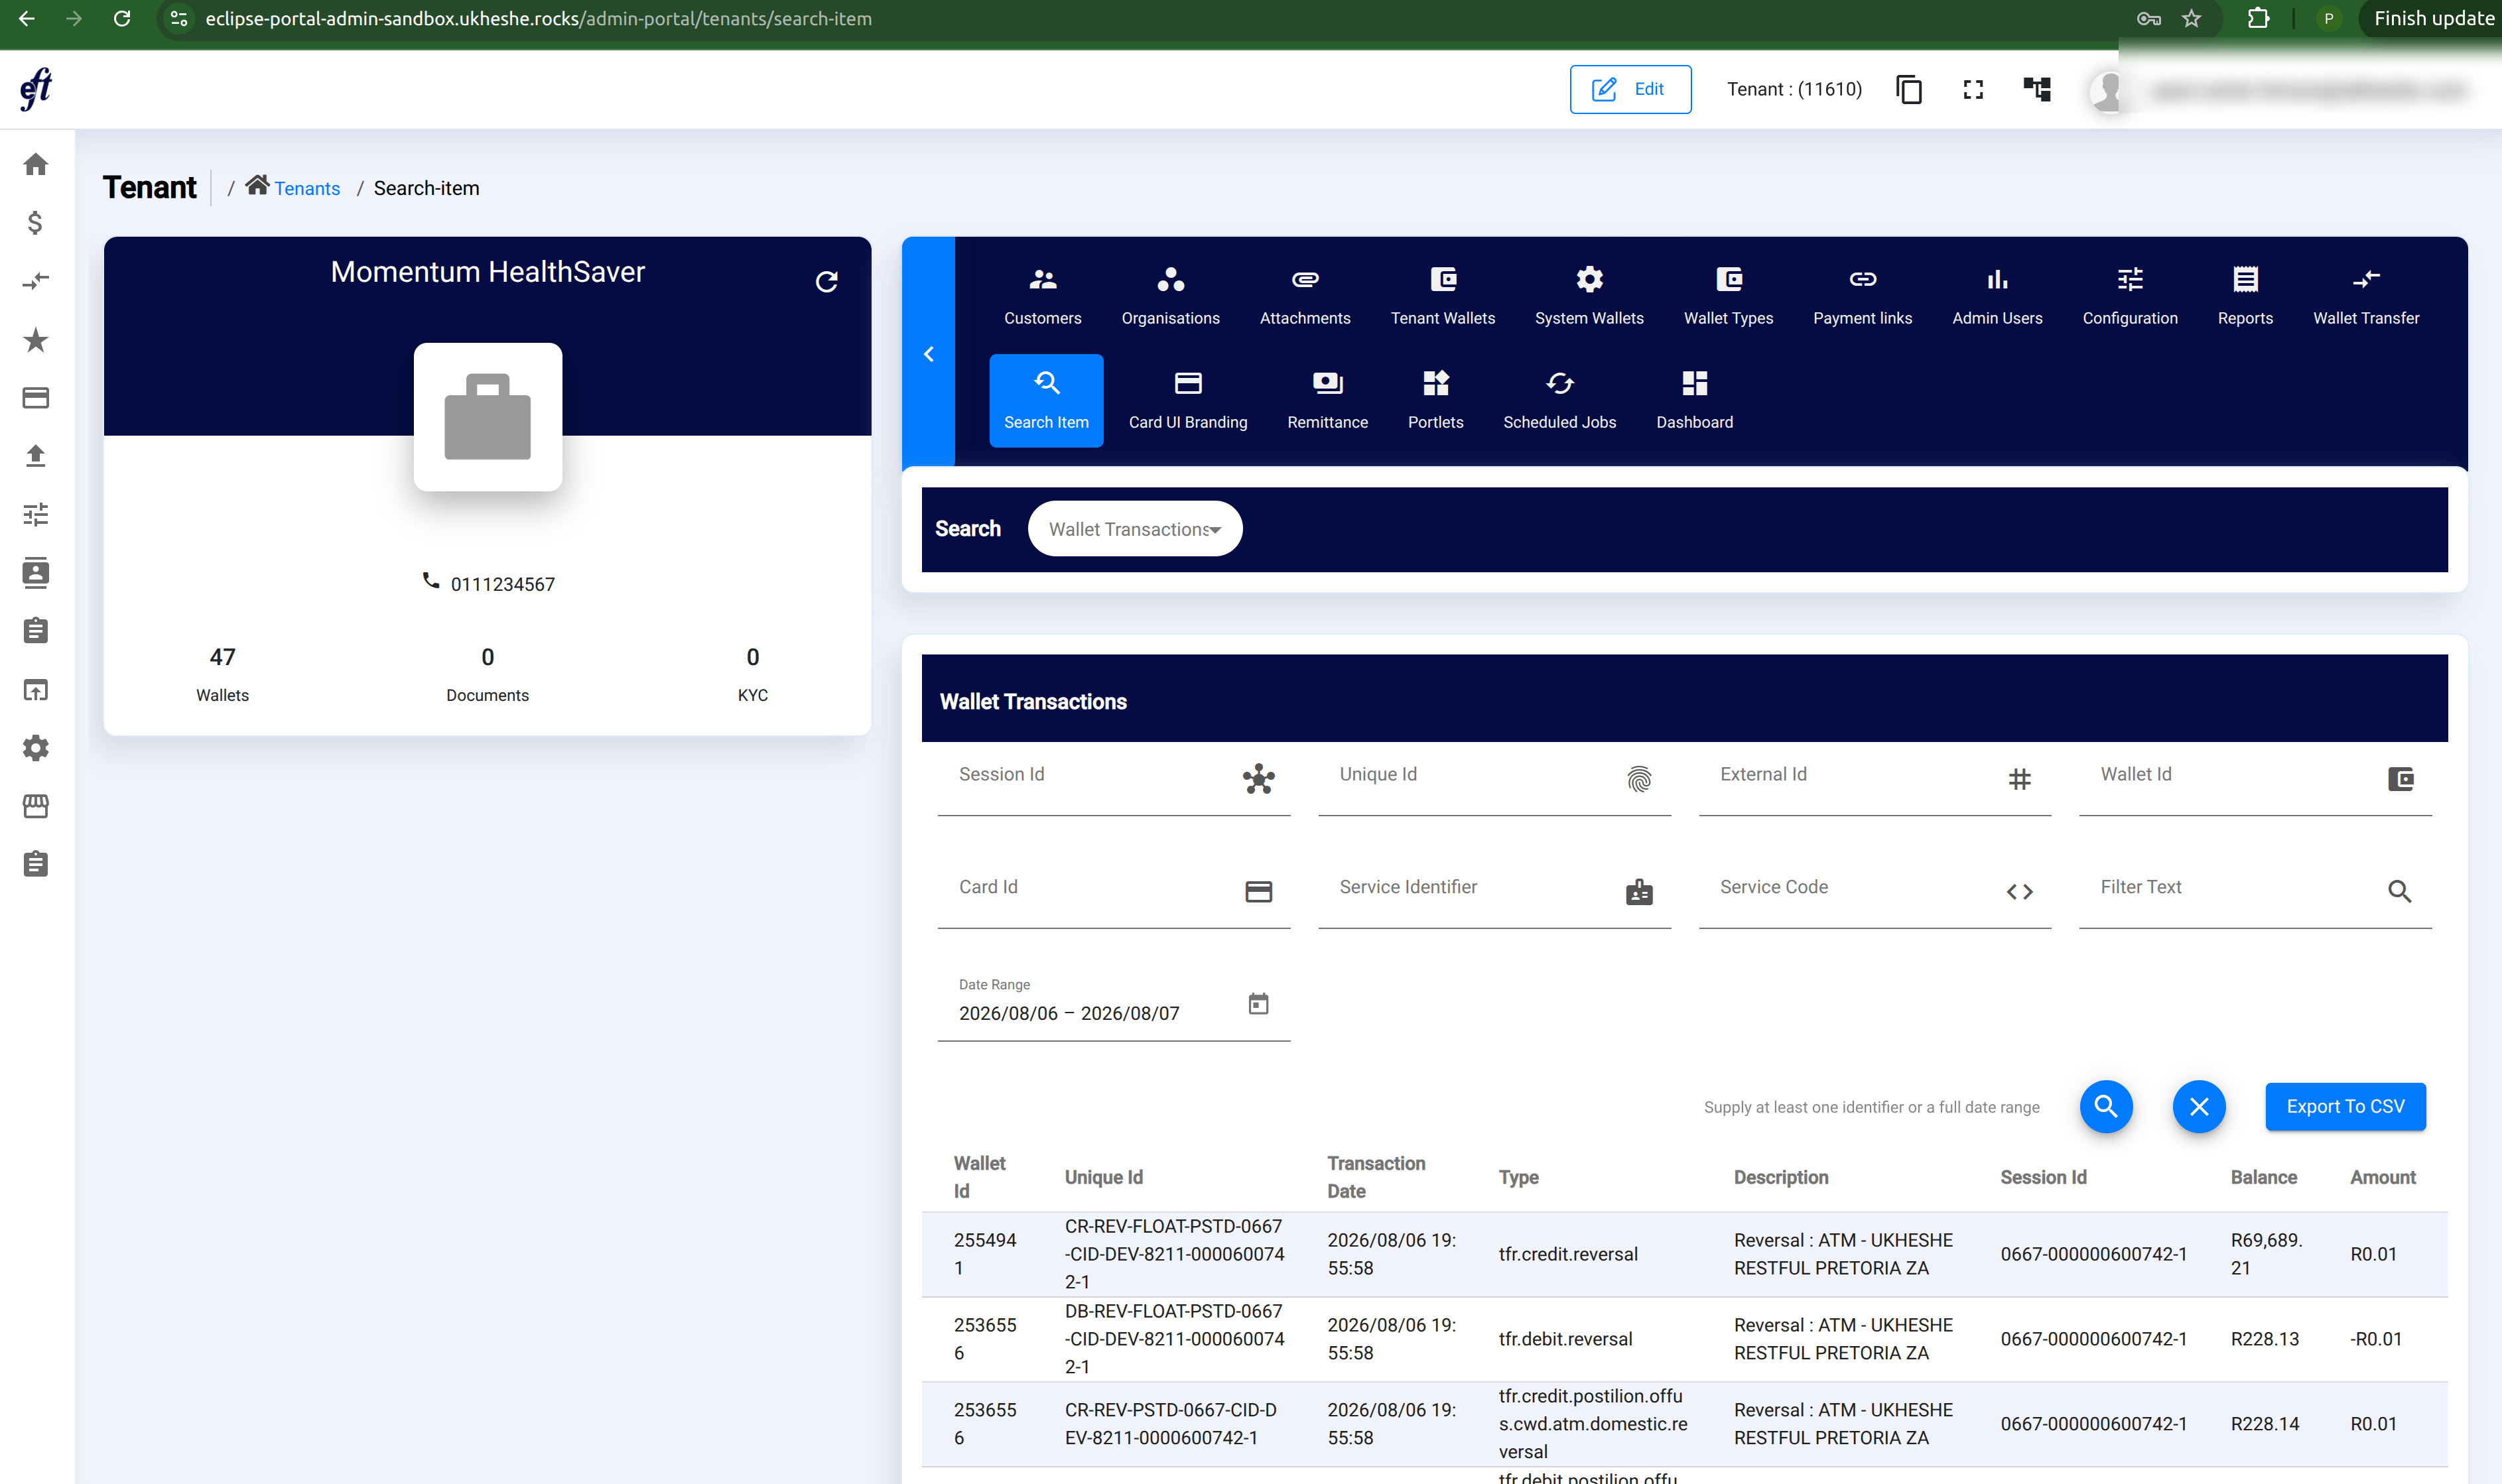Click the tfr.credit.reversal transaction type cell
The height and width of the screenshot is (1484, 2502).
click(1568, 1254)
